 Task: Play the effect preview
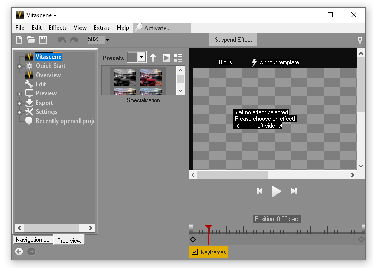[x=276, y=191]
